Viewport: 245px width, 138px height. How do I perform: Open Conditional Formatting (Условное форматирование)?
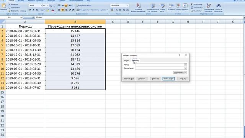(139, 8)
